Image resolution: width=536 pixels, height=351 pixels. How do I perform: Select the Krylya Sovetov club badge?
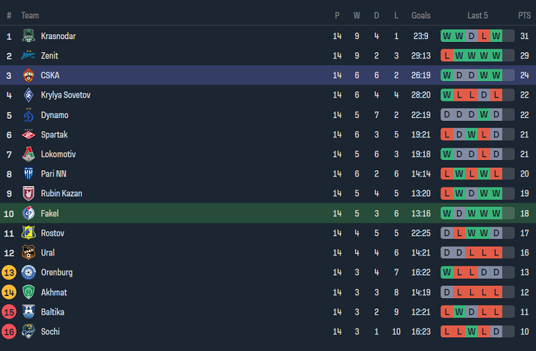click(x=28, y=95)
